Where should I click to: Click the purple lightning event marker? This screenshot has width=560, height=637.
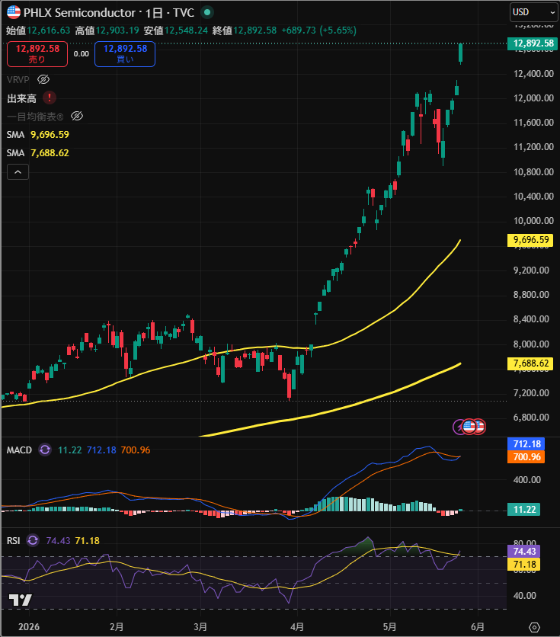pyautogui.click(x=459, y=427)
